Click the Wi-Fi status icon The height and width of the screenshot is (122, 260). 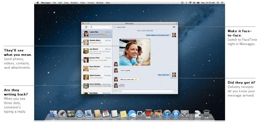pyautogui.click(x=190, y=3)
